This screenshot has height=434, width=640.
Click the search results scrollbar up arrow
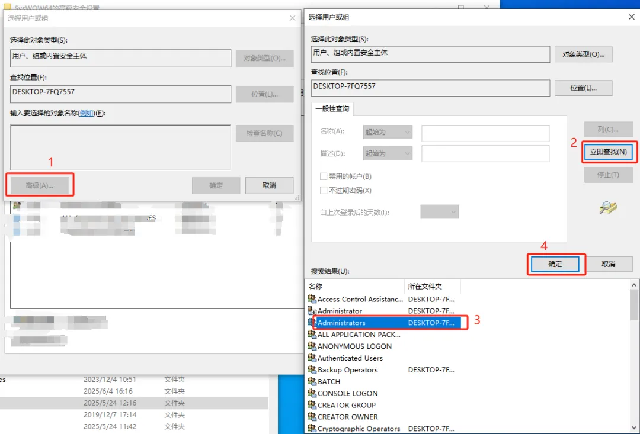634,285
